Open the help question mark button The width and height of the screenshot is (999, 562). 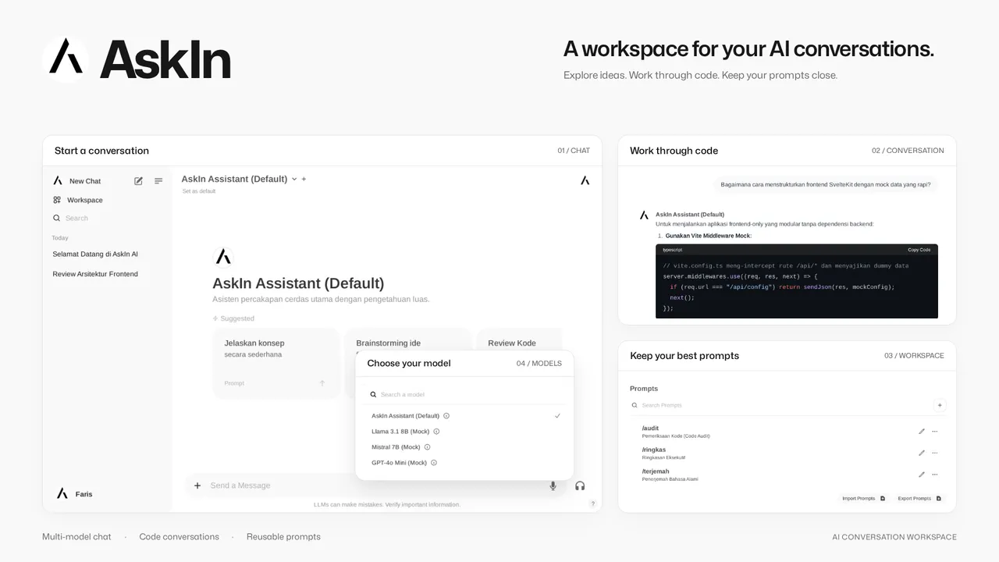592,503
